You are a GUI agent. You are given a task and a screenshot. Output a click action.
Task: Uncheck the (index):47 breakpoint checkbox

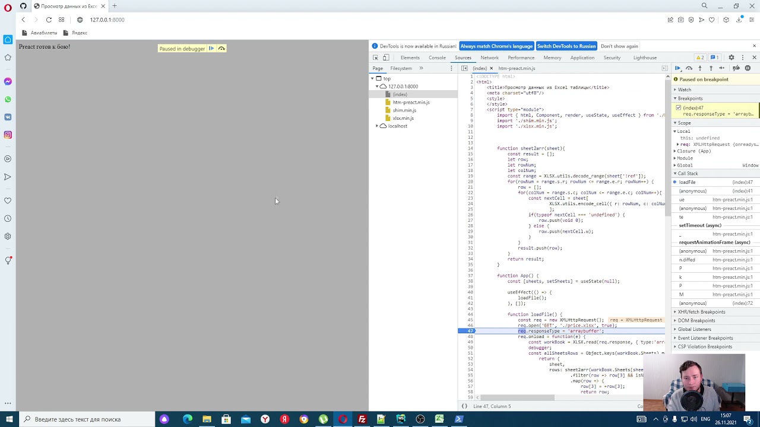point(679,108)
